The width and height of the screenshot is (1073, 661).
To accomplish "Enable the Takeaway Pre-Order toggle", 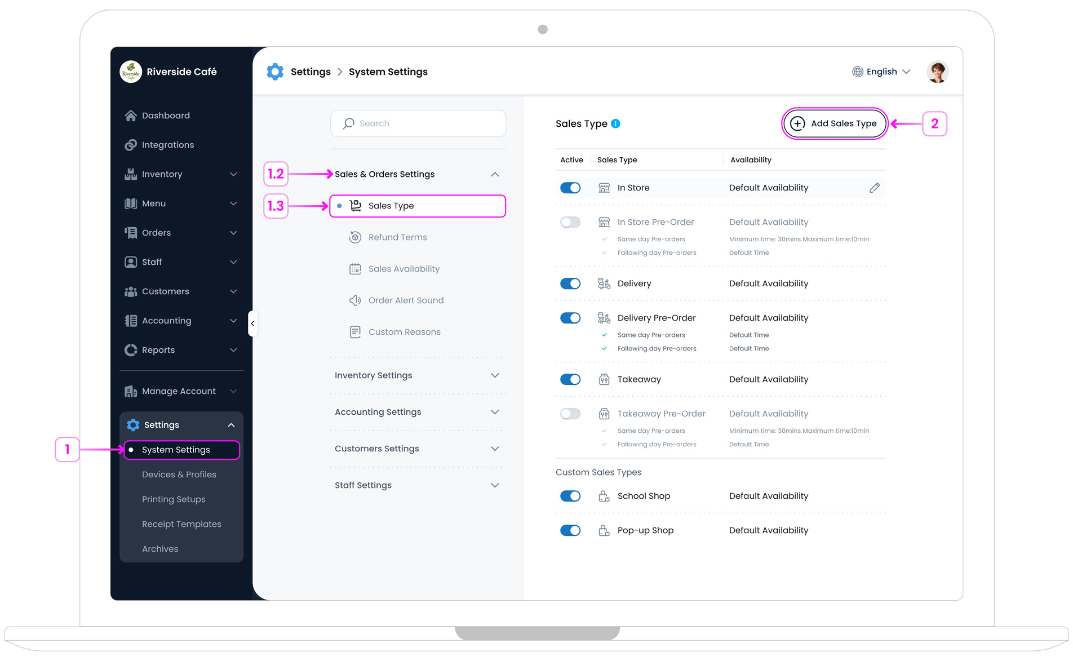I will [x=570, y=414].
